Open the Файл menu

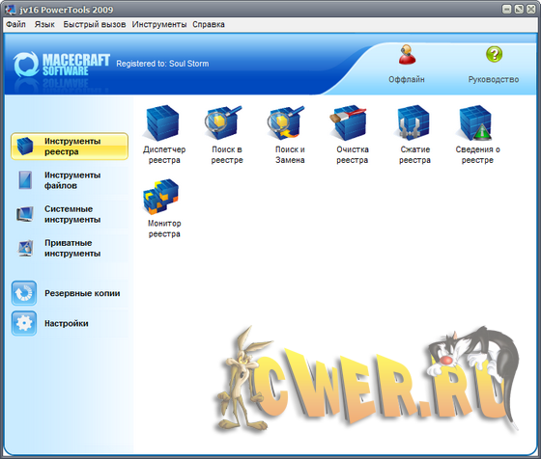(15, 24)
